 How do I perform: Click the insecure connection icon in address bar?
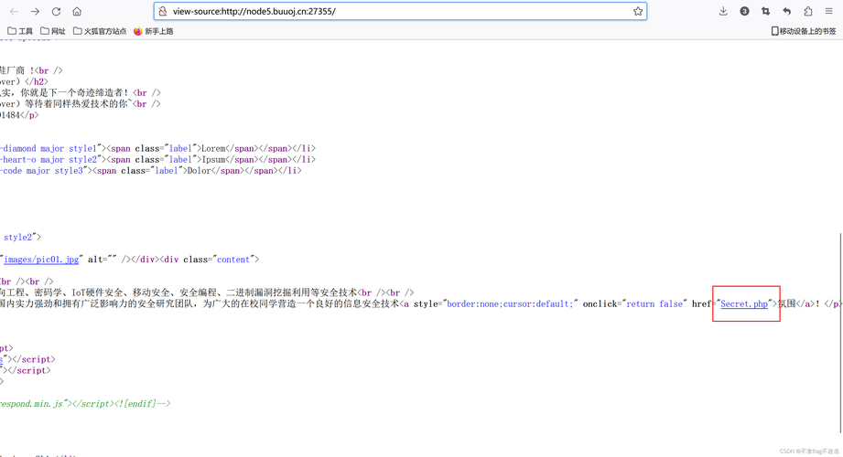coord(163,11)
